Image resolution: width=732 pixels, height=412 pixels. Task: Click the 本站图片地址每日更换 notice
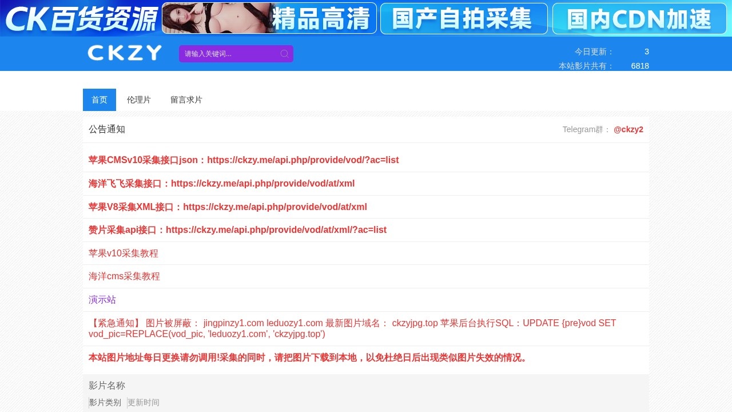pyautogui.click(x=309, y=358)
